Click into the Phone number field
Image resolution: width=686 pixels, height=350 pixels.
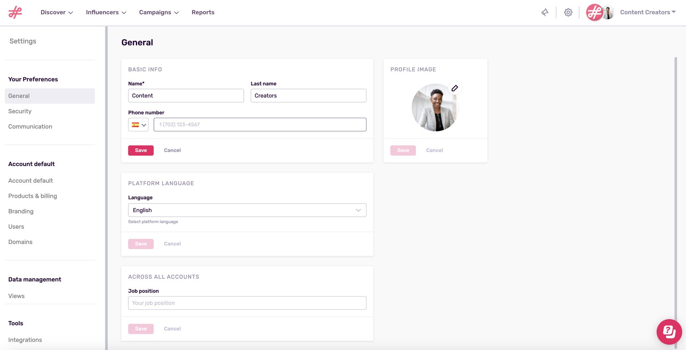(260, 125)
